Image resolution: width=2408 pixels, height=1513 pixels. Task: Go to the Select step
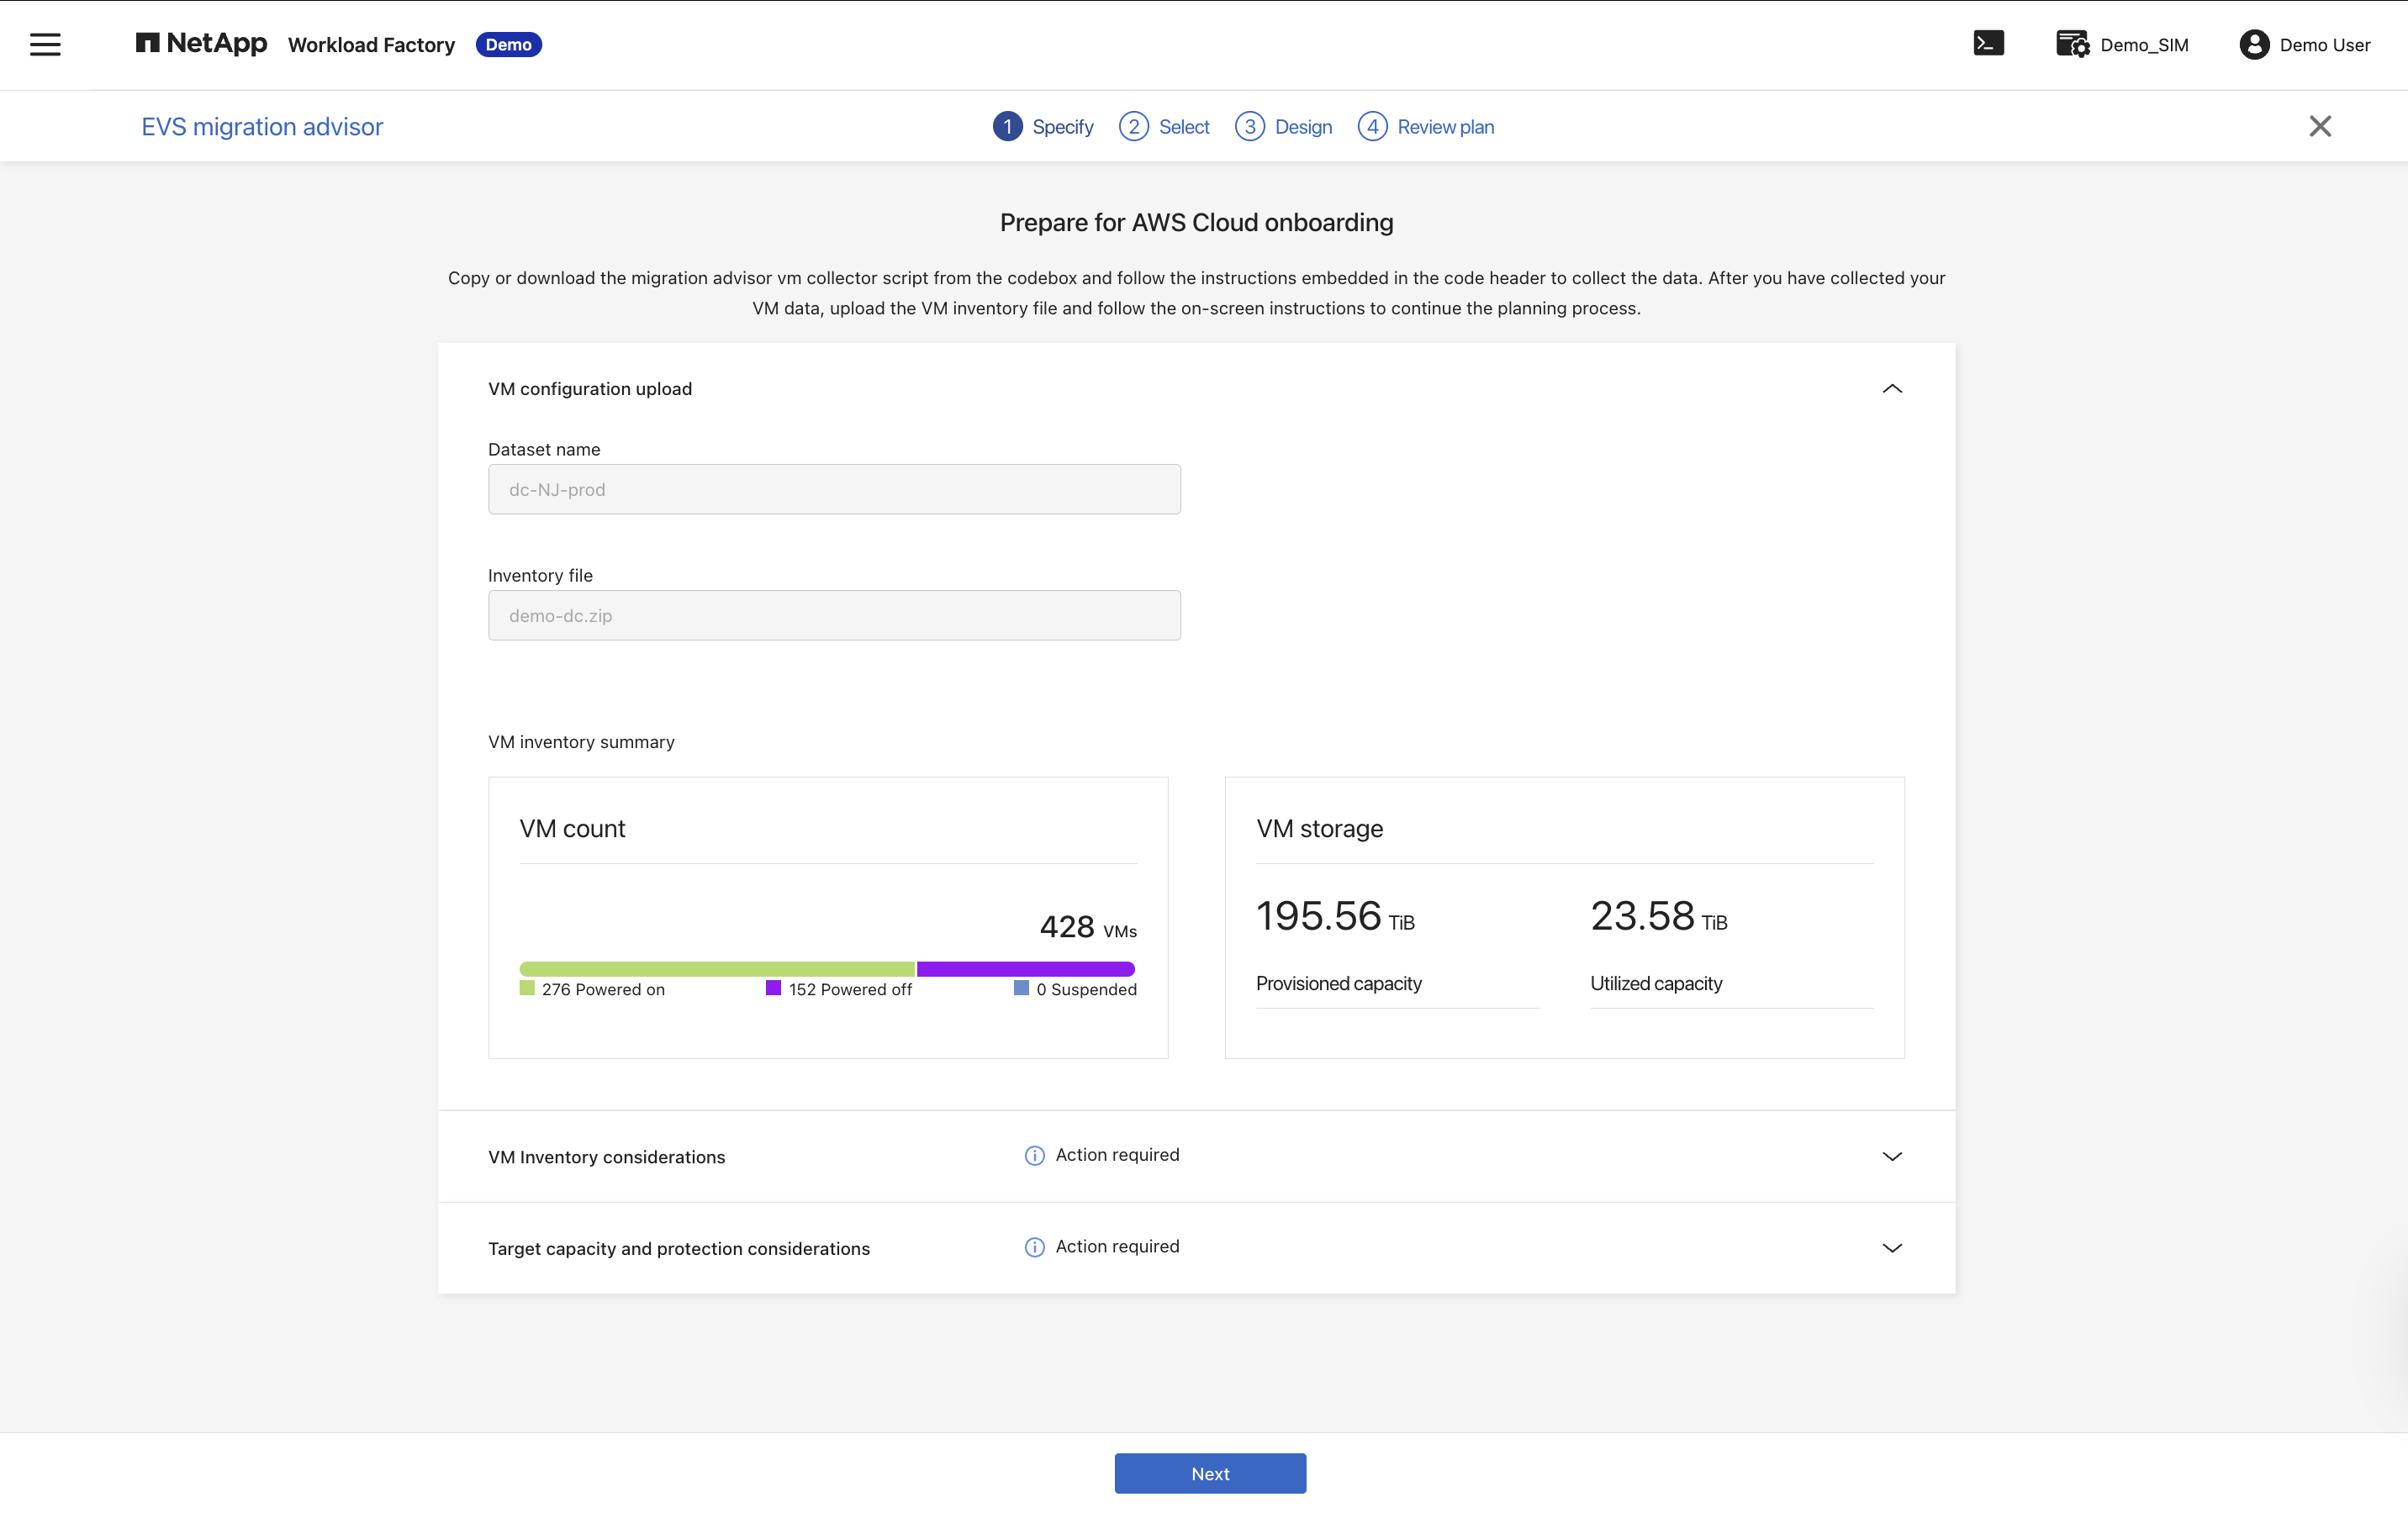(x=1165, y=127)
